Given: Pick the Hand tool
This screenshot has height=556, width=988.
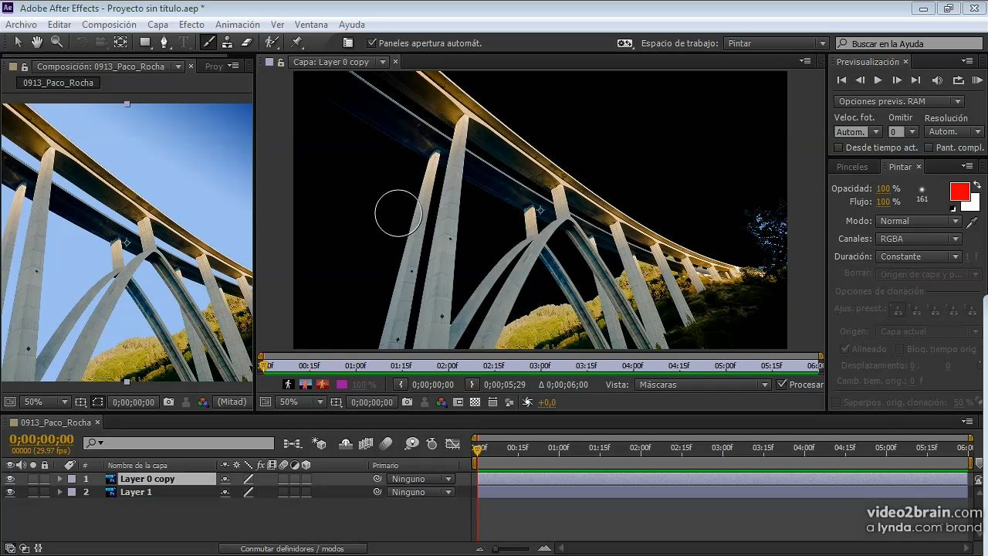Looking at the screenshot, I should point(37,42).
